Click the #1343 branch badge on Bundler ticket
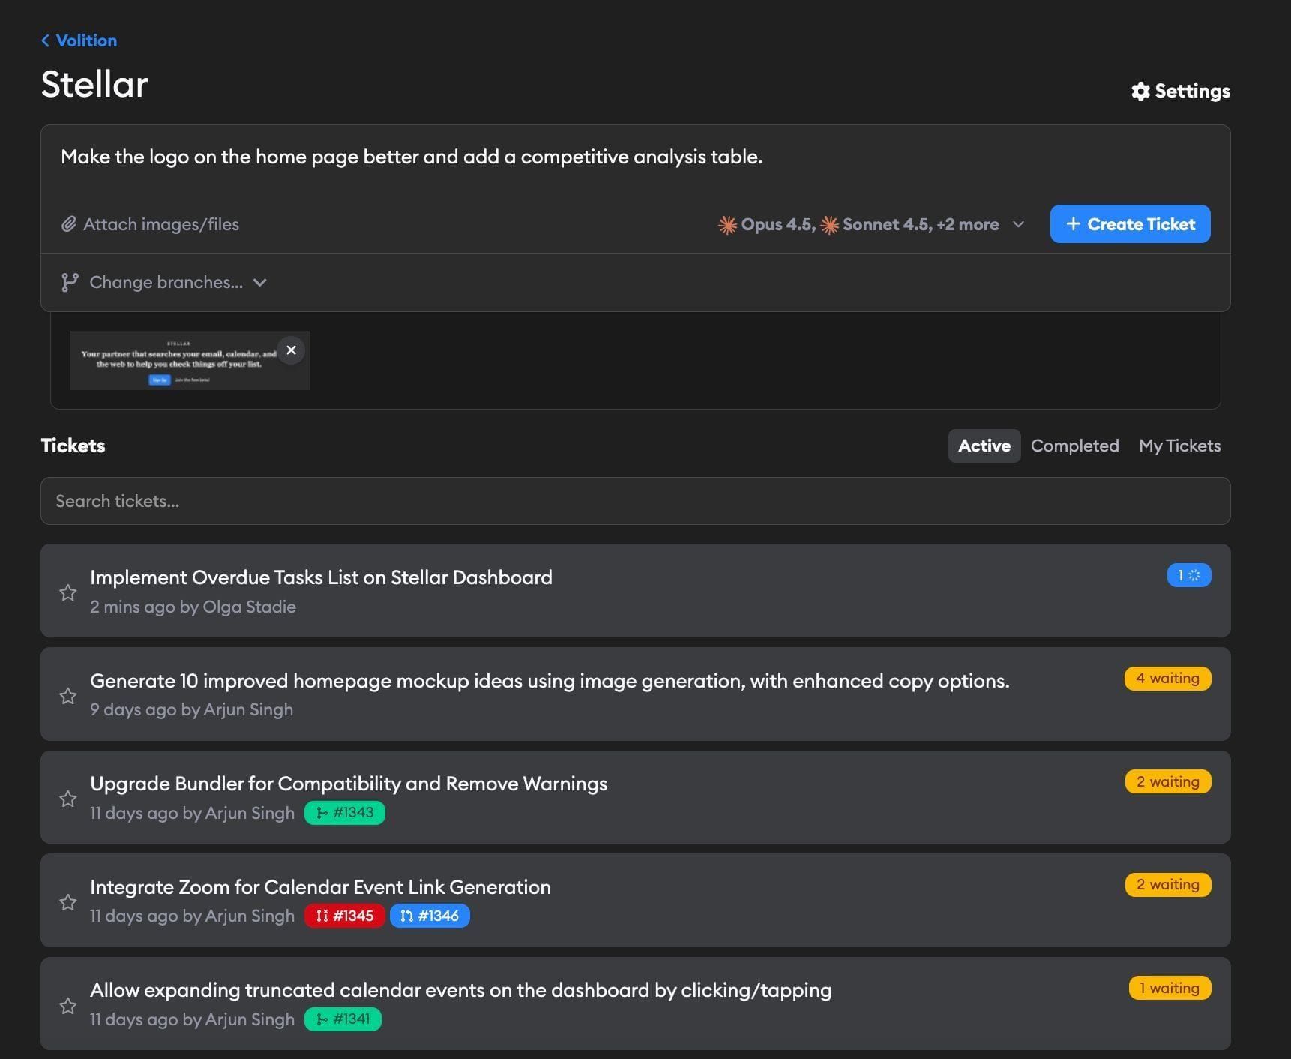This screenshot has width=1291, height=1059. coord(344,812)
